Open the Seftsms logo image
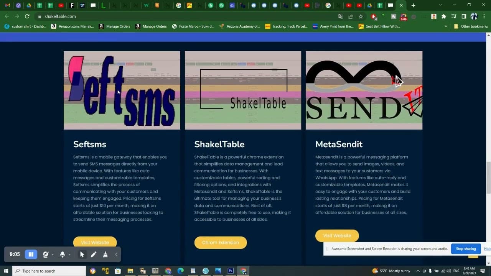The height and width of the screenshot is (276, 491). pos(122,90)
